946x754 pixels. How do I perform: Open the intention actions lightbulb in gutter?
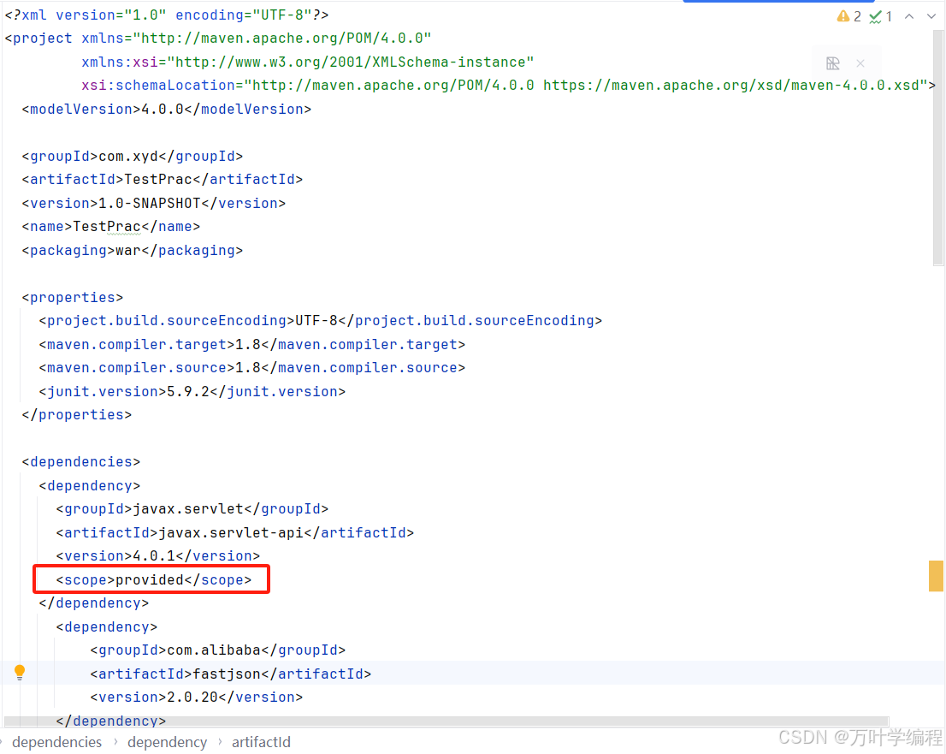pyautogui.click(x=20, y=672)
